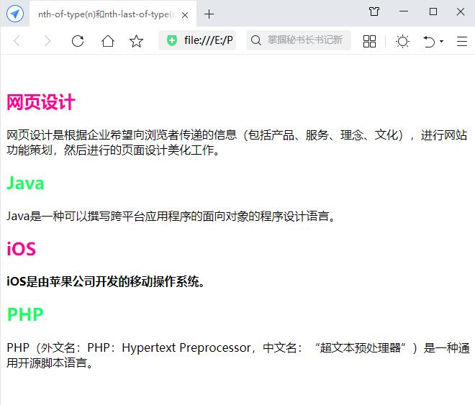Click the green Java heading
The width and height of the screenshot is (475, 405).
tap(25, 183)
